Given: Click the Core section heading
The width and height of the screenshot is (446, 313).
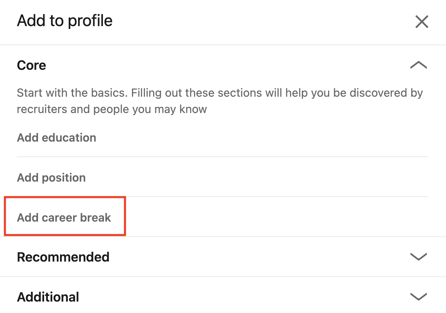Looking at the screenshot, I should (31, 65).
